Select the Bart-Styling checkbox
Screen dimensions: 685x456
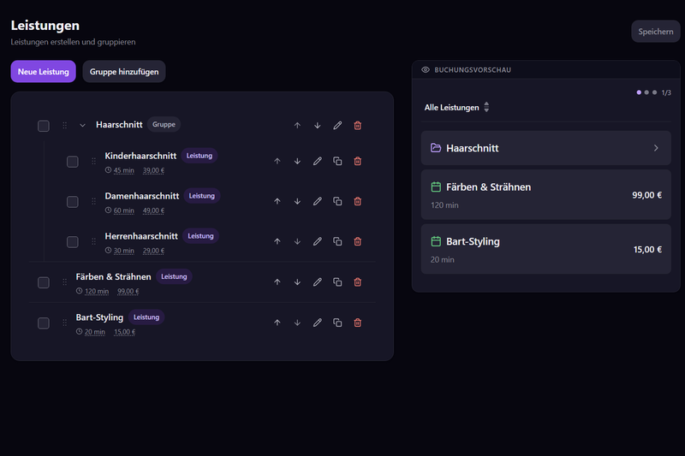pyautogui.click(x=44, y=323)
